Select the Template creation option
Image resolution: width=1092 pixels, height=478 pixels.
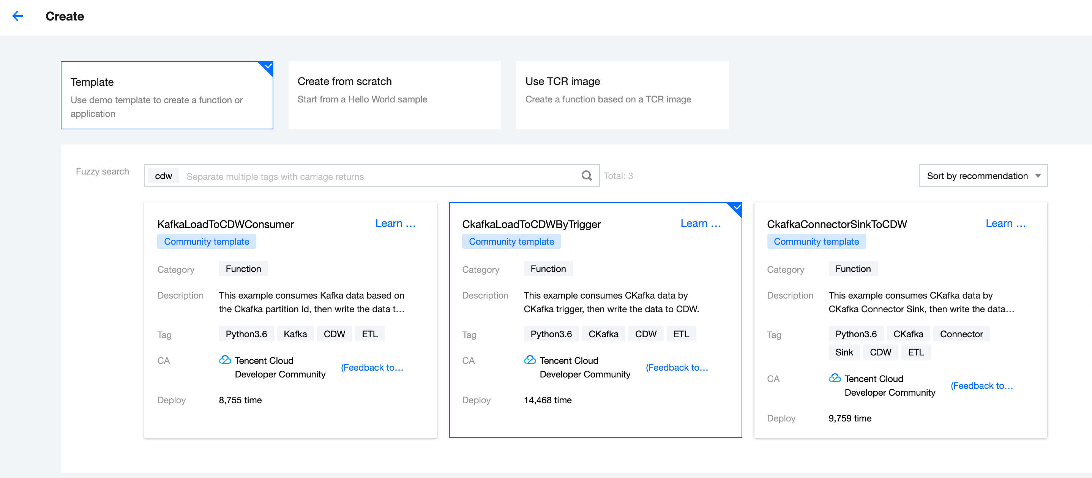[167, 95]
